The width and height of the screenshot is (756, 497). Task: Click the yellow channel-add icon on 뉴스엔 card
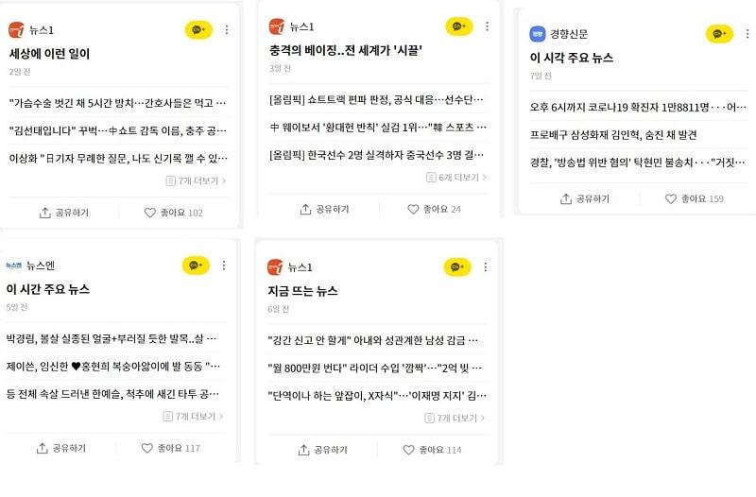(x=197, y=266)
